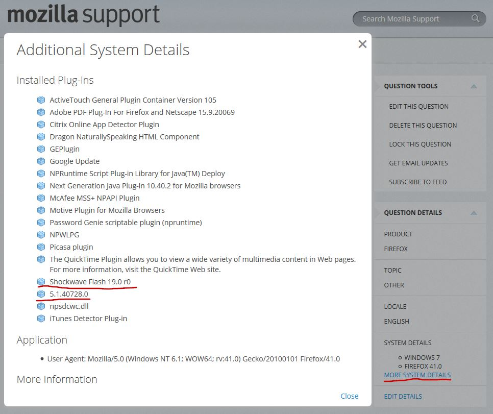This screenshot has height=414, width=493.
Task: Click the Close link in the dialog
Action: 350,396
